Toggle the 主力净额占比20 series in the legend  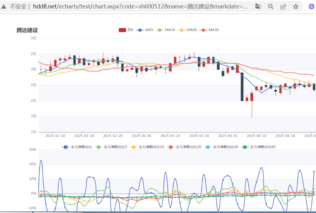pyautogui.click(x=184, y=147)
